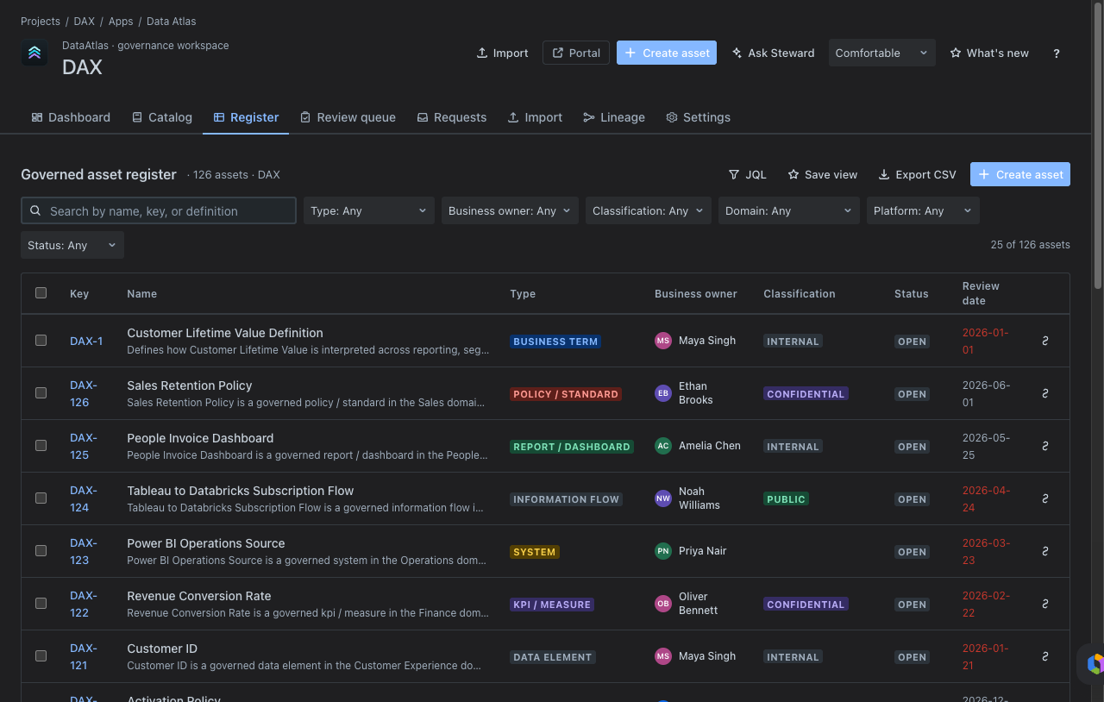Click Ethan Brooks avatar badge
This screenshot has height=702, width=1104.
662,393
